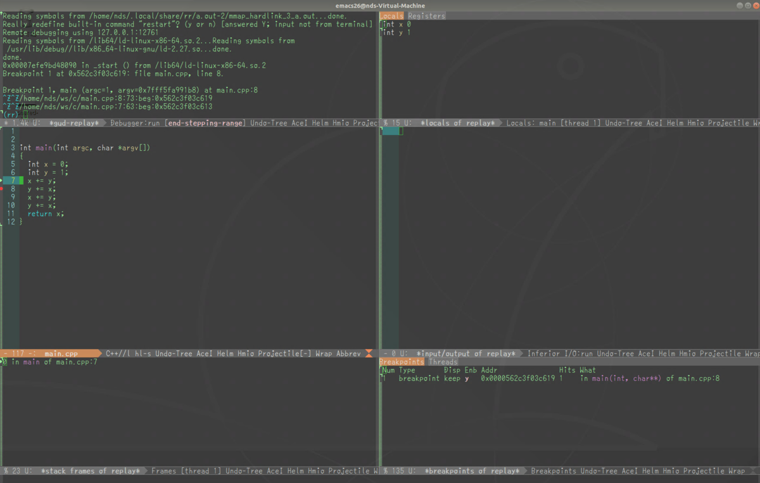The width and height of the screenshot is (760, 483).
Task: Click [end-stepping-range] status in mode line
Action: pos(205,123)
